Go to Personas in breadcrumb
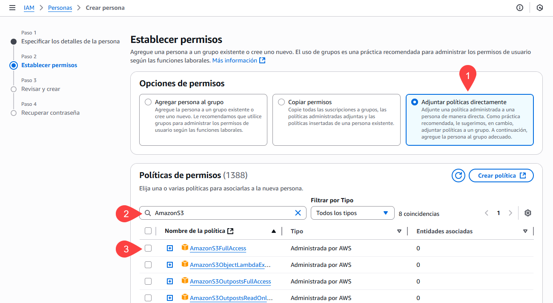 (60, 8)
